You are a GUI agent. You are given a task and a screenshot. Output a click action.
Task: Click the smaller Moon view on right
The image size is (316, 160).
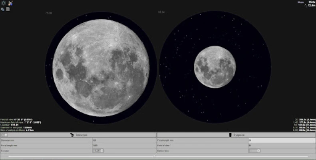pos(215,66)
